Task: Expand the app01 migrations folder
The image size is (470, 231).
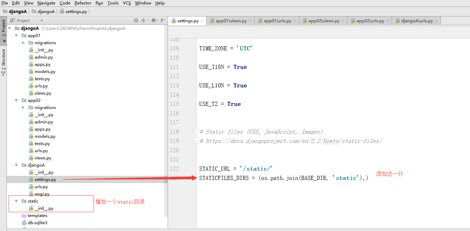Action: (x=23, y=43)
